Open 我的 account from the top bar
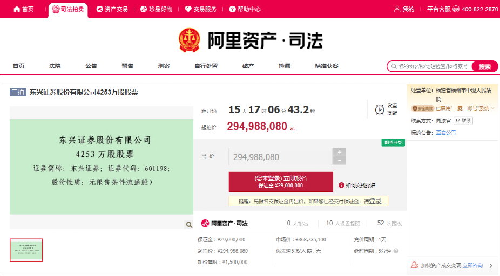The image size is (500, 276). (x=404, y=9)
